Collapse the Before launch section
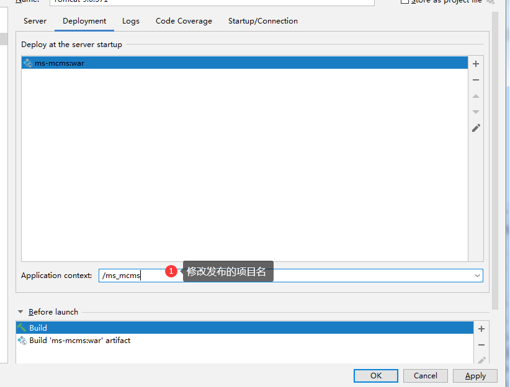Image resolution: width=510 pixels, height=387 pixels. click(20, 312)
